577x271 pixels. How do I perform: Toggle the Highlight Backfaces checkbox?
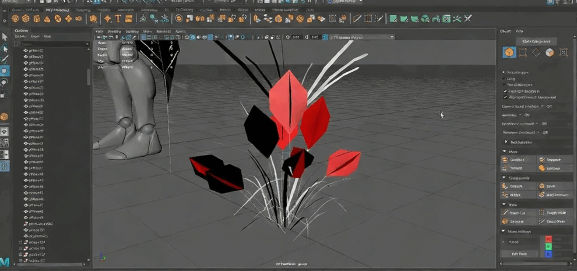click(505, 91)
